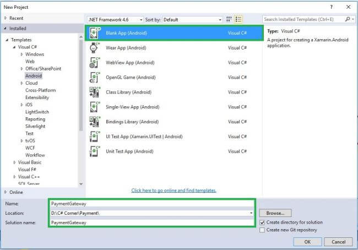This screenshot has width=358, height=250.
Task: Collapse the Installed section
Action: coord(5,28)
